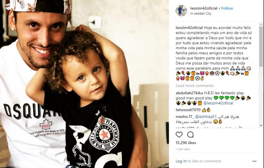Screen dimensions: 264x168
Task: Open mesho.17_ commenter profile
Action: 185,116
